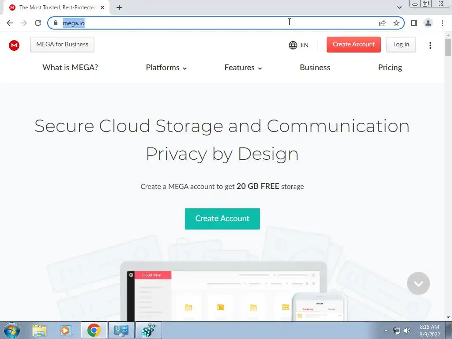Toggle the browser side panel icon
Screen dimensions: 452x339
pyautogui.click(x=414, y=23)
